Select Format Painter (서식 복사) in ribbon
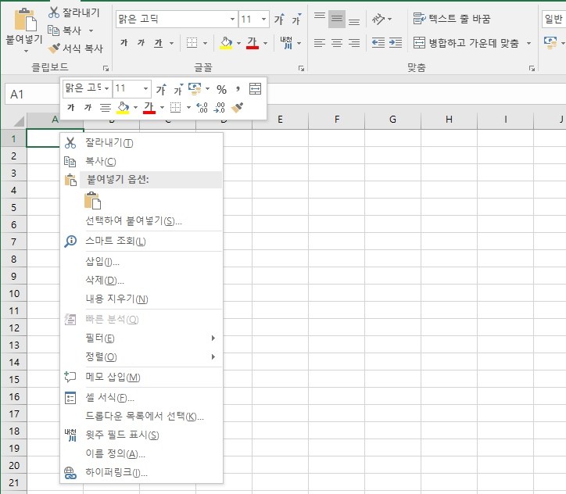566x494 pixels. 76,48
